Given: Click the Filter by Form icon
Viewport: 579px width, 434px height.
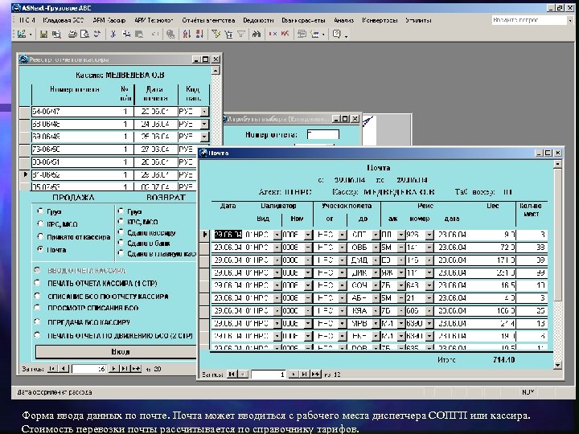Looking at the screenshot, I should [x=228, y=35].
